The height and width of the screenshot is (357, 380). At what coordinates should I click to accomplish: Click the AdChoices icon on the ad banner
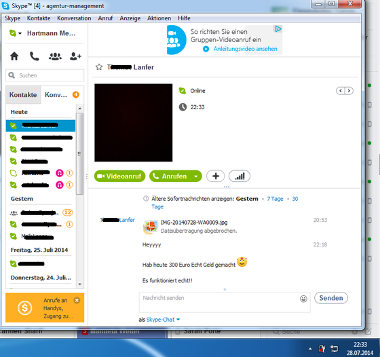point(278,29)
